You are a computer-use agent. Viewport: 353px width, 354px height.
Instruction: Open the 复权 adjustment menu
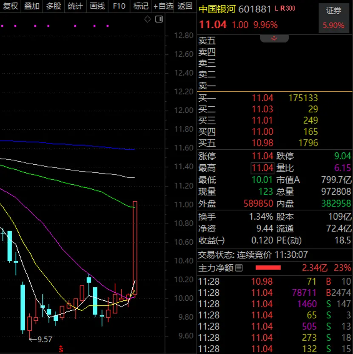[10, 6]
